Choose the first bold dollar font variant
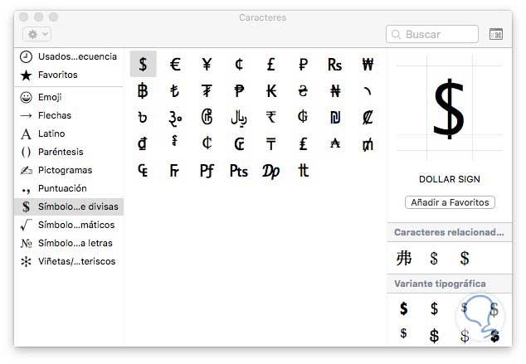 [404, 309]
